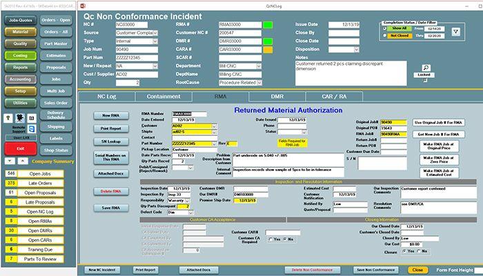Viewport: 483px width, 276px height.
Task: Set Customer CA Required to Yes
Action: pos(270,239)
